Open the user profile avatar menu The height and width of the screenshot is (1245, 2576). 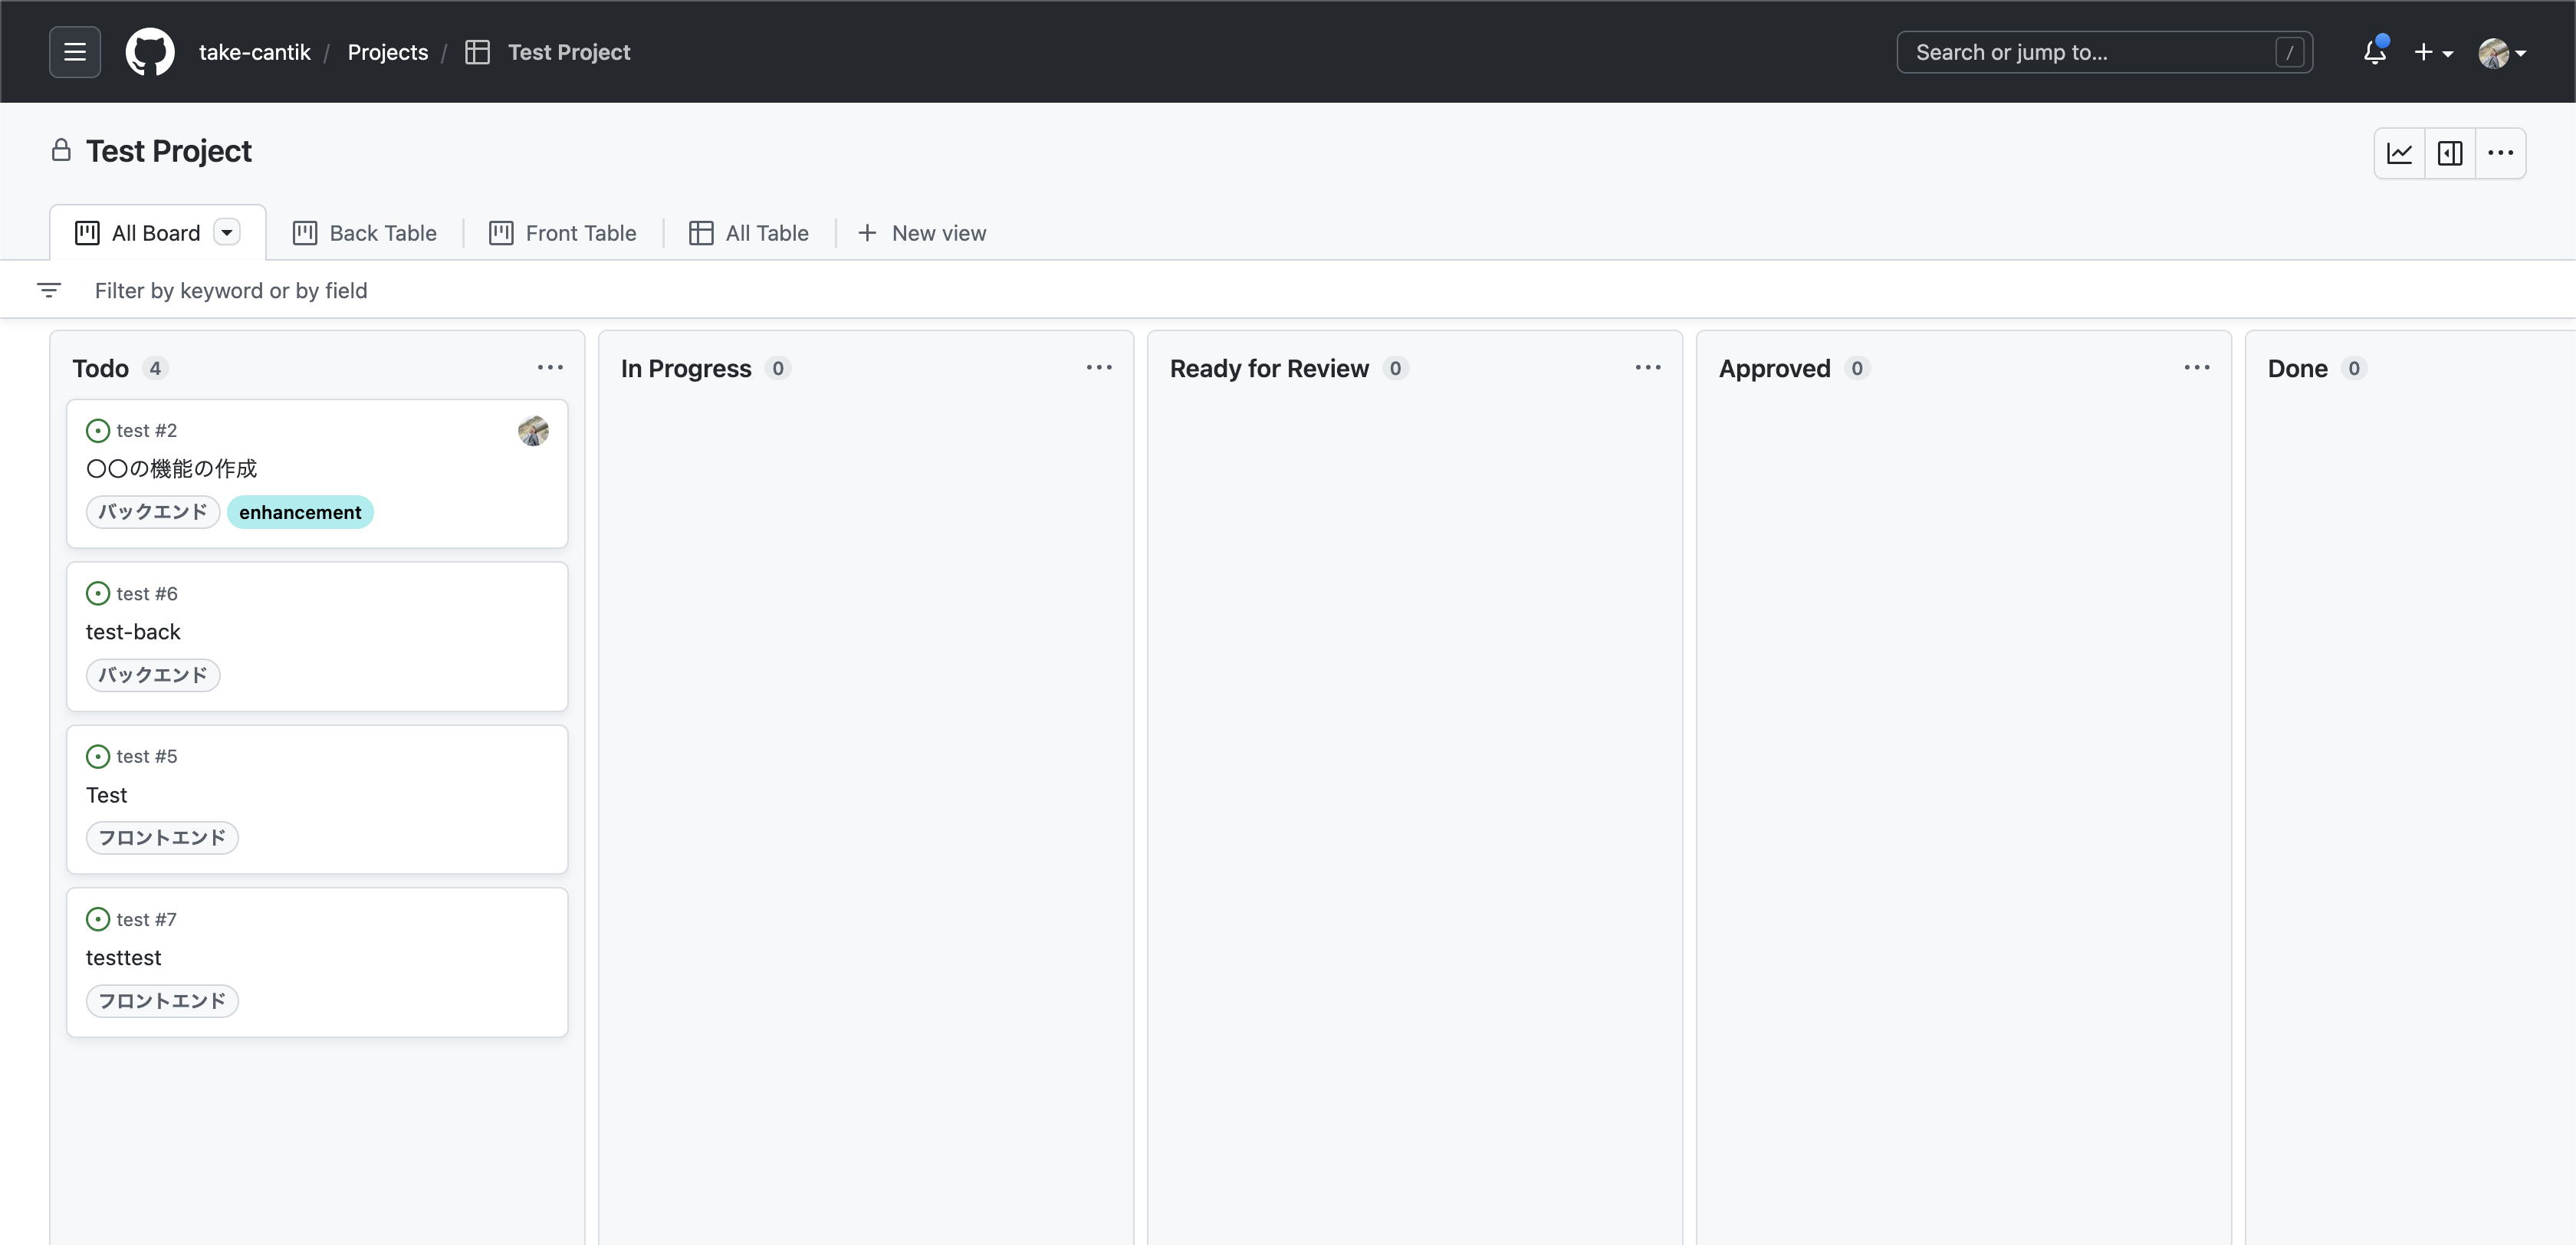point(2501,53)
